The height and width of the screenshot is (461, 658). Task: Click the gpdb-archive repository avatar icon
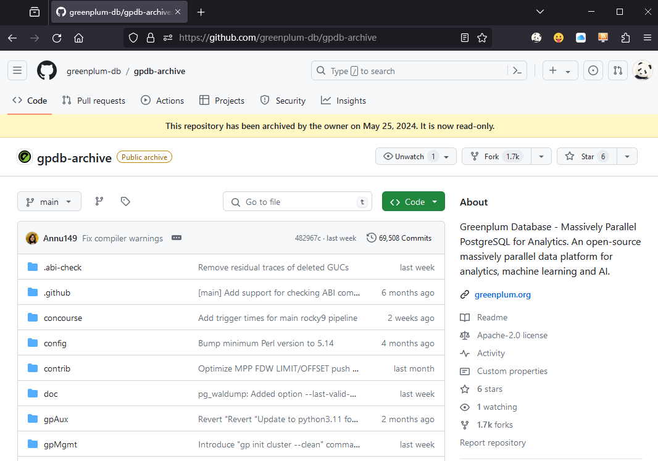tap(25, 157)
